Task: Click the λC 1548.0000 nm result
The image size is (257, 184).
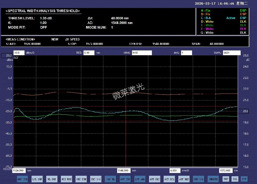Action: [122, 23]
